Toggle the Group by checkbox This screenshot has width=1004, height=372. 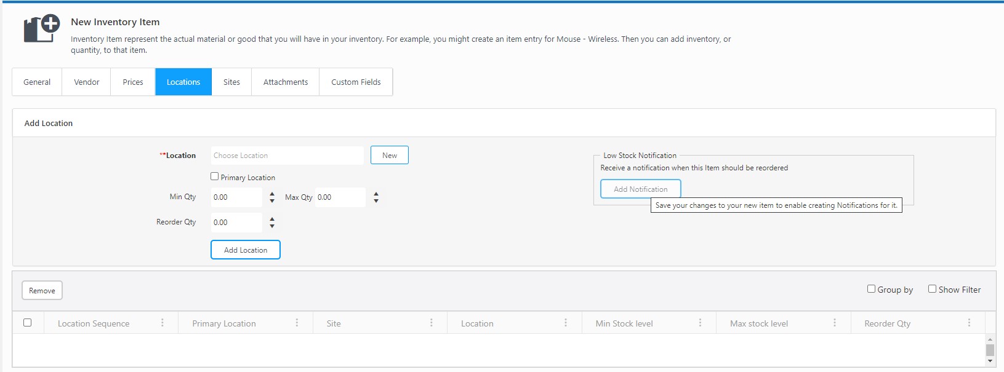point(871,289)
